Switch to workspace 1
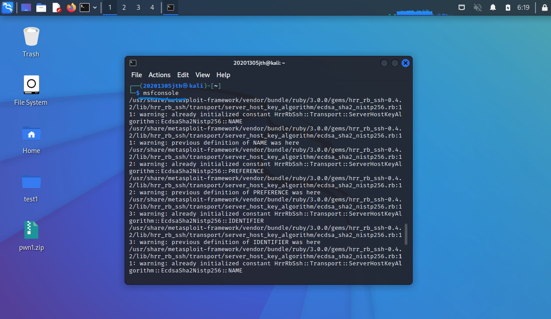 (x=110, y=8)
